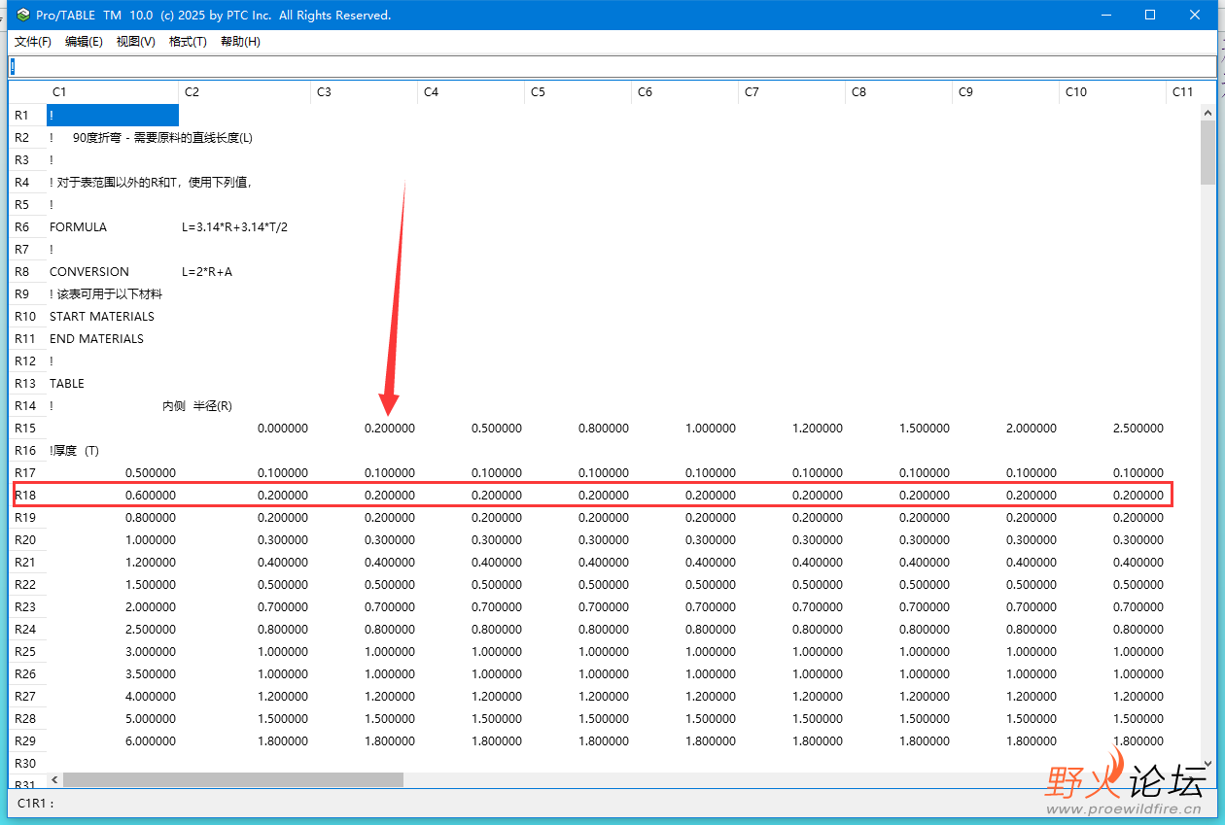
Task: Open the 帮助(H) menu
Action: 240,42
